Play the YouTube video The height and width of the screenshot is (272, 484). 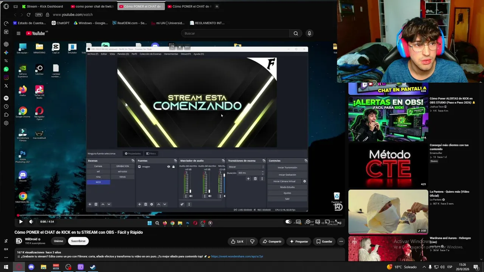[x=21, y=222]
